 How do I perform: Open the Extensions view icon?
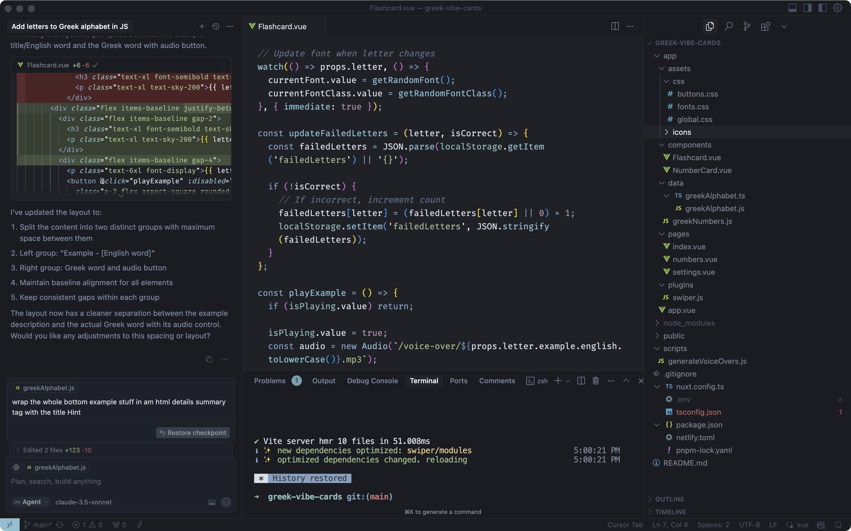(765, 26)
